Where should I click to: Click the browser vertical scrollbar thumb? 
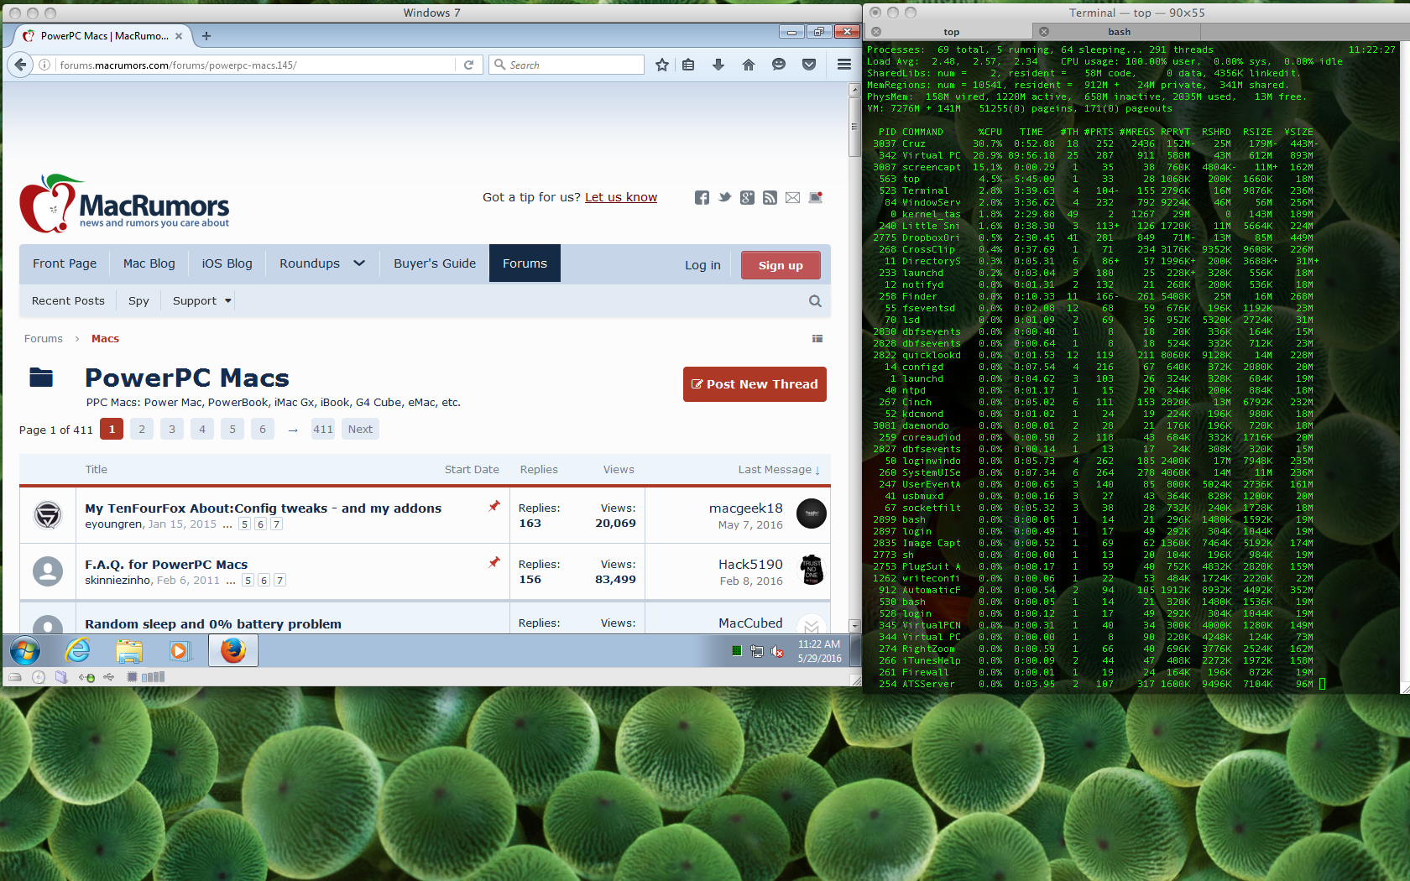coord(854,126)
